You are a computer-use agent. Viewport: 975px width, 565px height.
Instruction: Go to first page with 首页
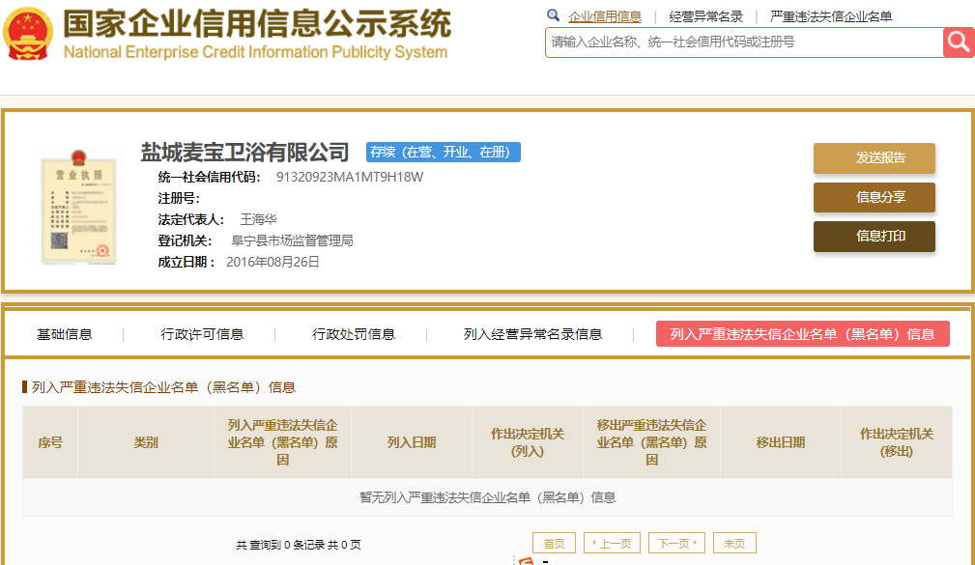pos(554,544)
